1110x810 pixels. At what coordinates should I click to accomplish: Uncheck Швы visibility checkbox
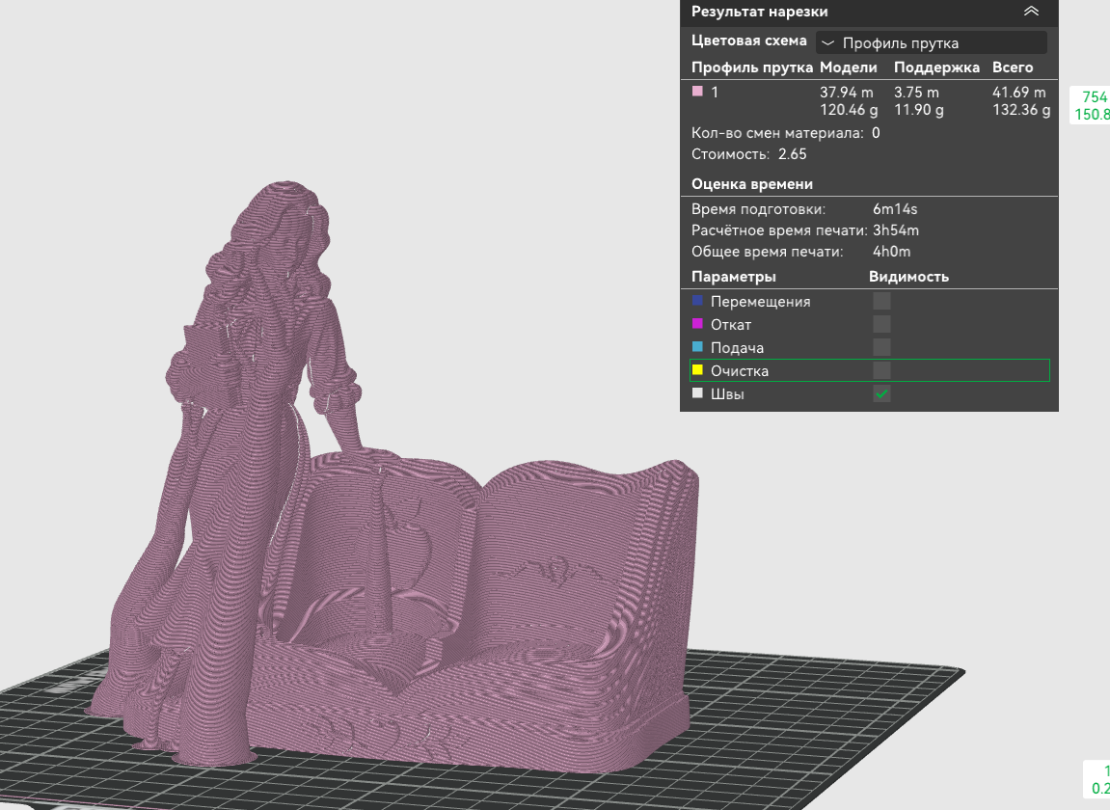tap(881, 393)
